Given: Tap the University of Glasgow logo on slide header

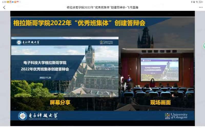Looking at the screenshot, I should (x=106, y=42).
